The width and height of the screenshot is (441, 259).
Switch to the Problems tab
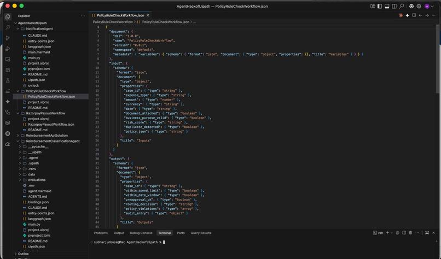(101, 233)
